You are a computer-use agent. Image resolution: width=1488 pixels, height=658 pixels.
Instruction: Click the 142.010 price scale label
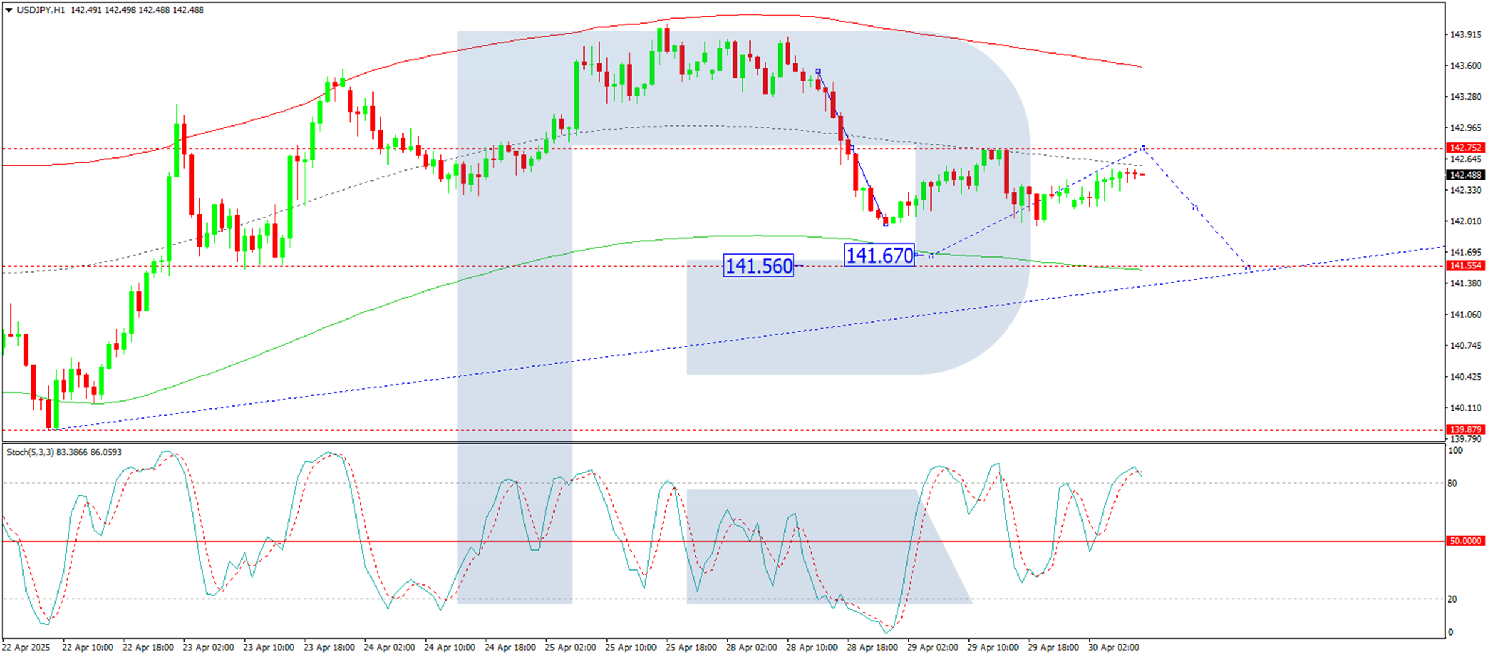pyautogui.click(x=1465, y=221)
